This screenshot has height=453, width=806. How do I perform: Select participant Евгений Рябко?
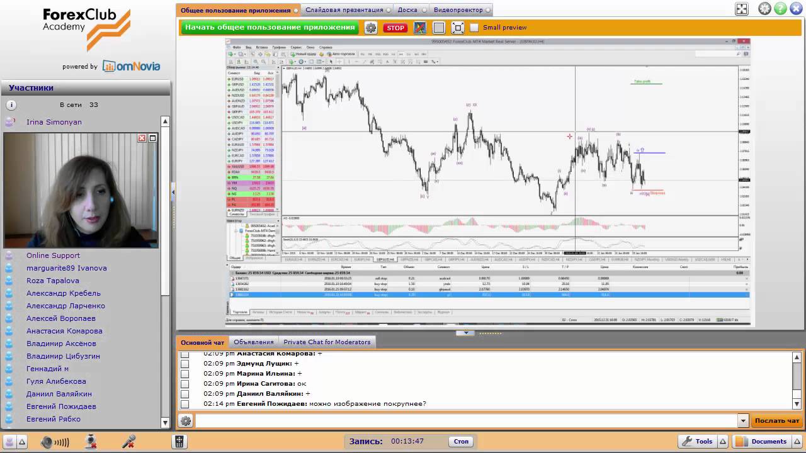[x=54, y=419]
